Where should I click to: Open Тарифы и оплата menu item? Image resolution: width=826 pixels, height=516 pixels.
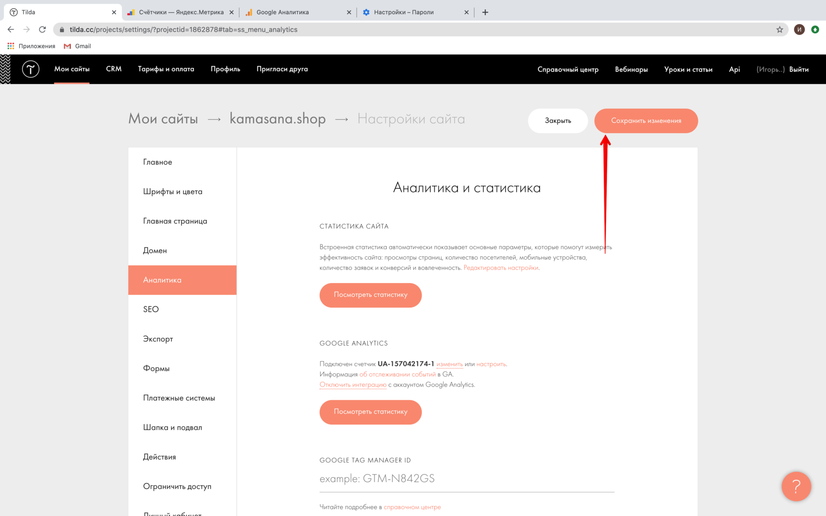[166, 69]
